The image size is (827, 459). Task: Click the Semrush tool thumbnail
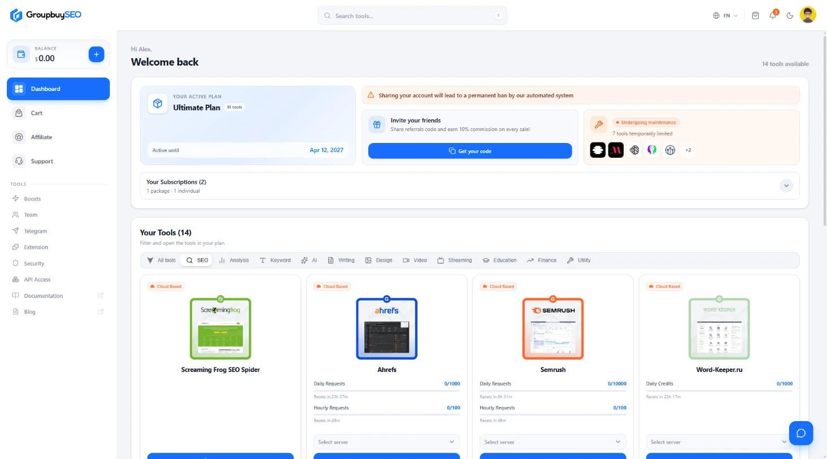point(553,328)
